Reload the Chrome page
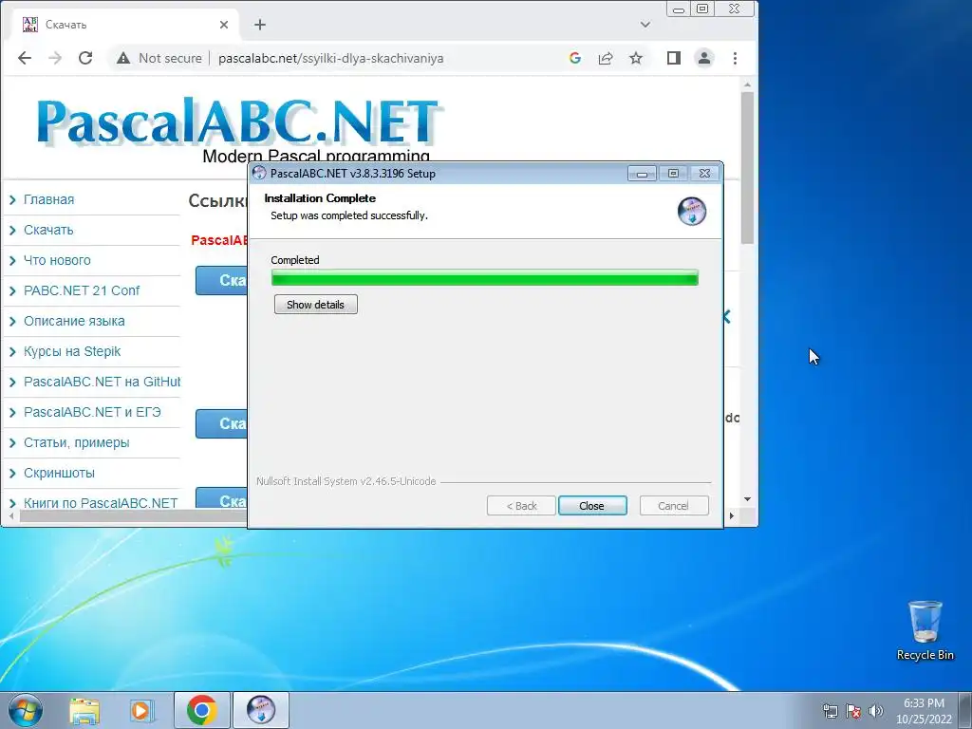Viewport: 972px width, 729px height. (x=85, y=58)
